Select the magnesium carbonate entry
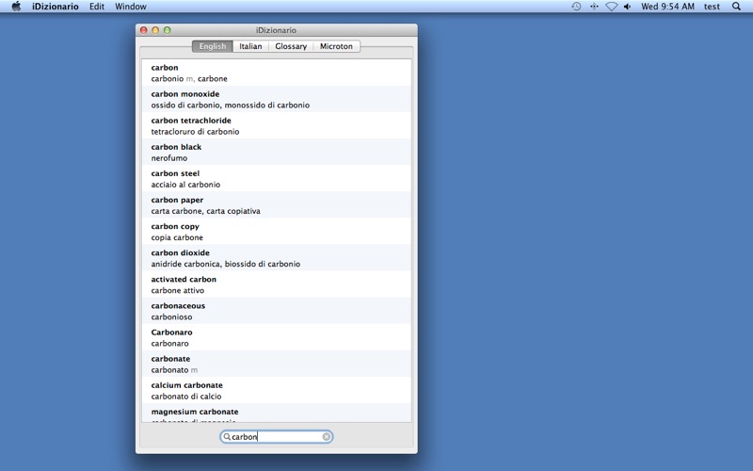This screenshot has height=471, width=753. [277, 413]
